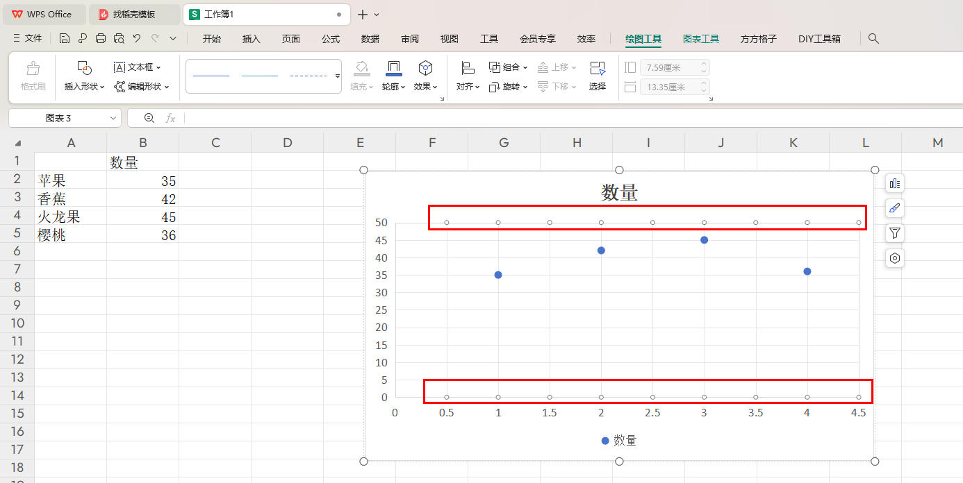Expand the line style gallery
The image size is (963, 483).
(338, 76)
